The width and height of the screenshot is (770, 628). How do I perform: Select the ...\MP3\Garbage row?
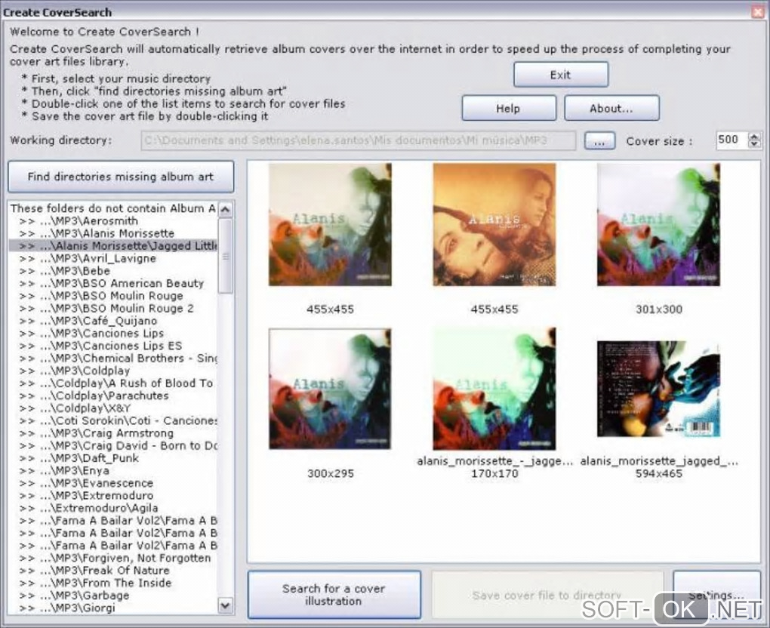coord(113,596)
